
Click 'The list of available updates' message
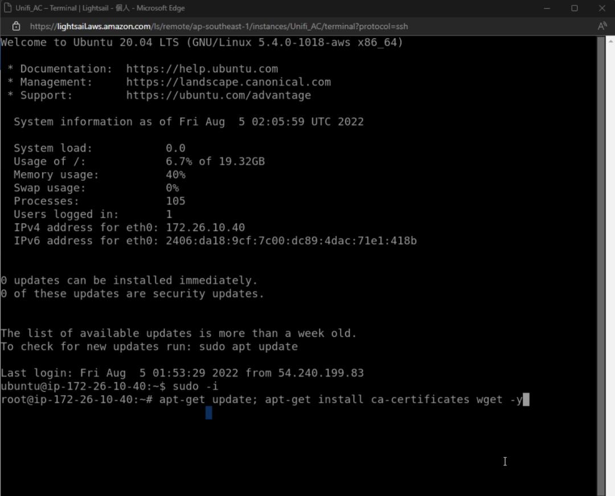178,334
